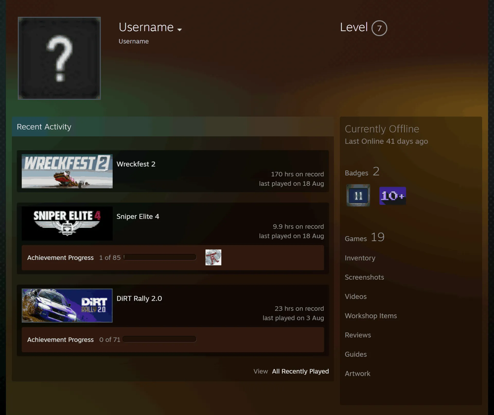Click the Sniper Elite 4 title link

pos(138,216)
